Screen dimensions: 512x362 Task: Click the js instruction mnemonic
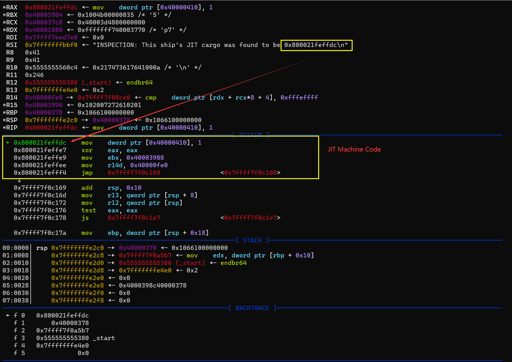point(85,218)
